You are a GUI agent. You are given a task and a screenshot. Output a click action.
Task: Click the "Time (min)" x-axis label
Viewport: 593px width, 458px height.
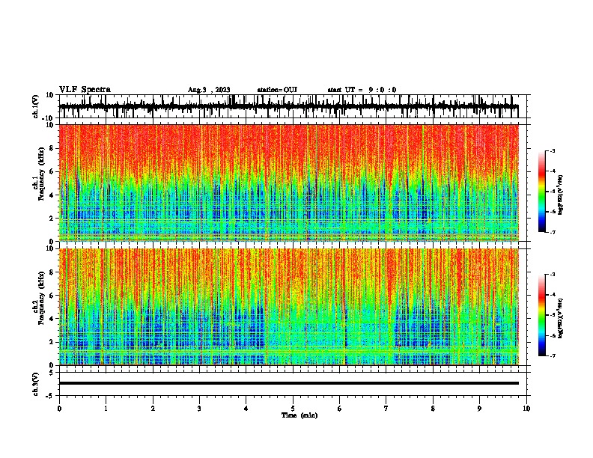tap(299, 415)
